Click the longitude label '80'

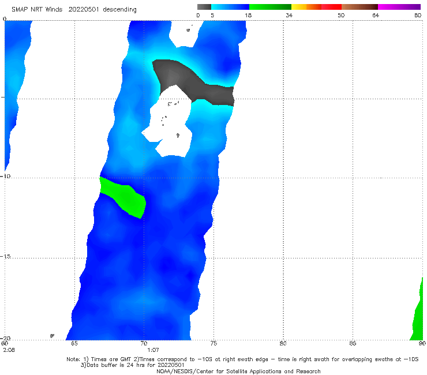[x=283, y=343]
